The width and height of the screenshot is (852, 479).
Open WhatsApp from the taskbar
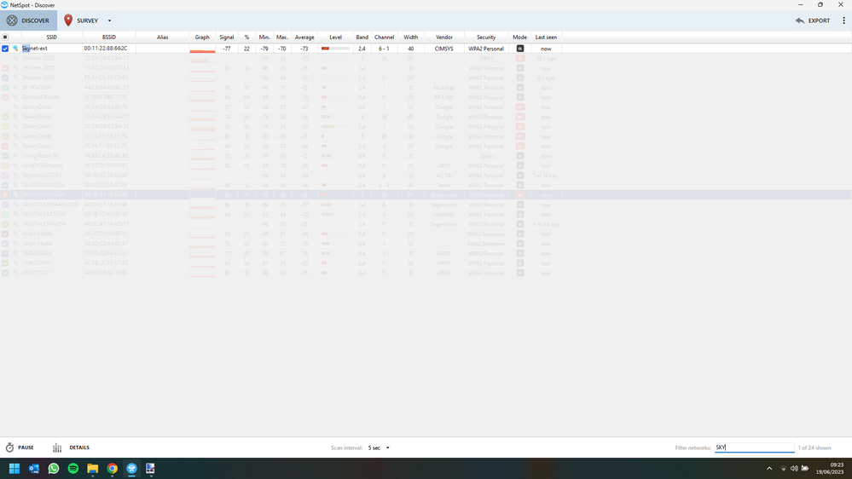54,469
